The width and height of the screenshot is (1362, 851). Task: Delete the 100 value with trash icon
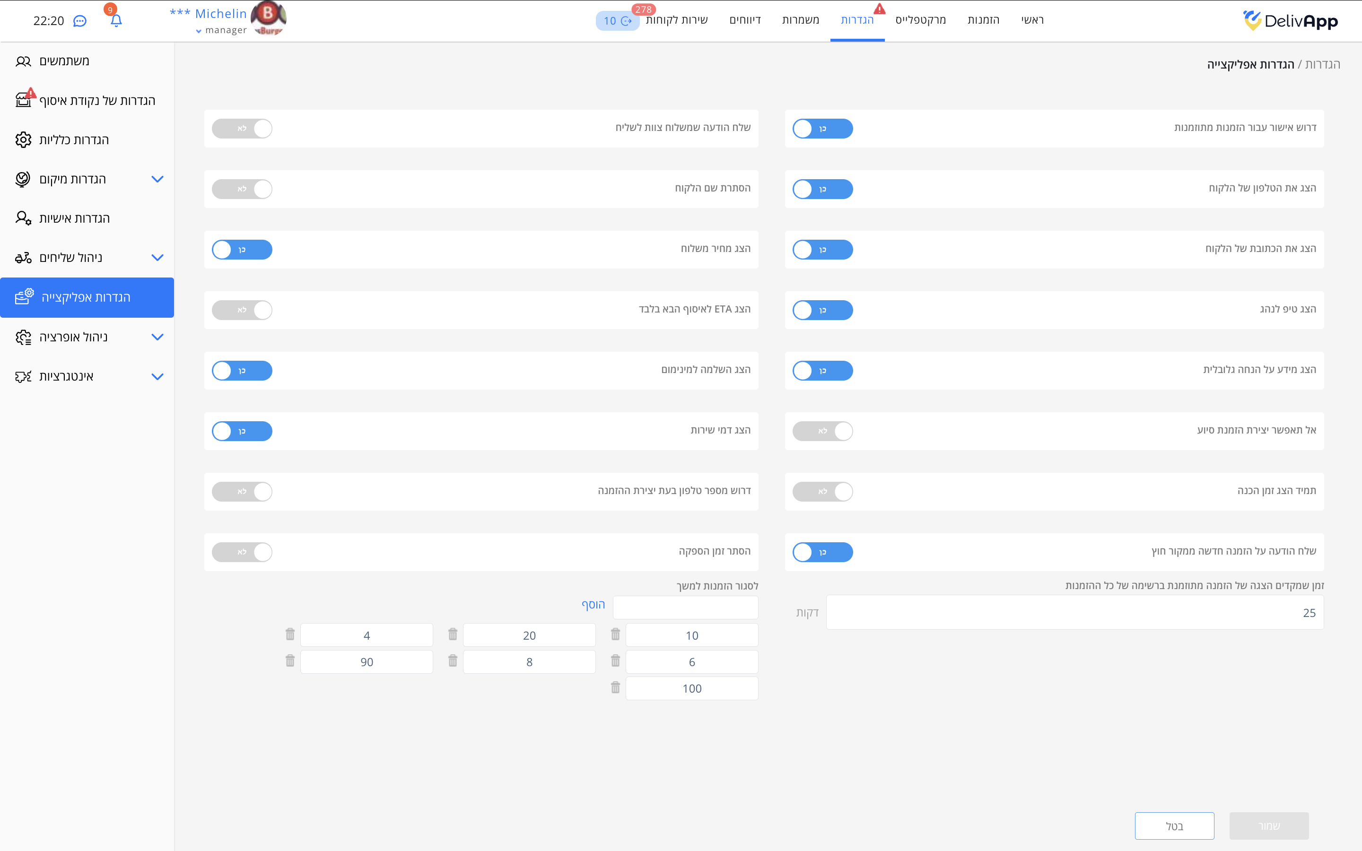pyautogui.click(x=615, y=688)
